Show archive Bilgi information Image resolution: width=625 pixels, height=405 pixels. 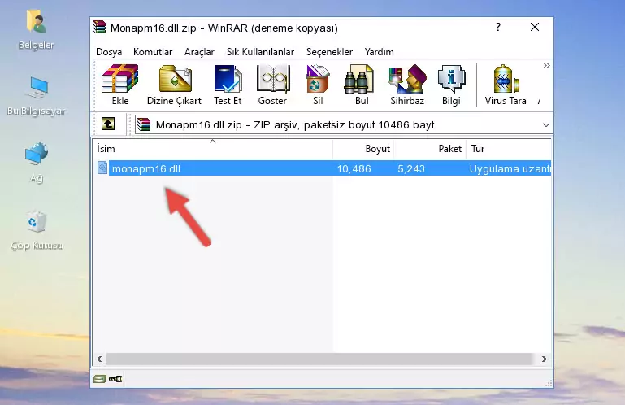(451, 85)
